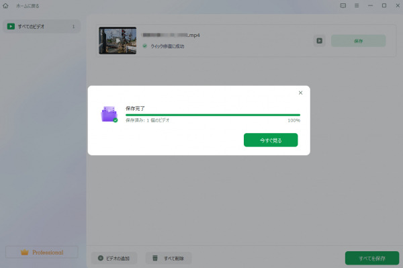The height and width of the screenshot is (268, 403).
Task: Close the 保存完了 dialog
Action: point(300,93)
